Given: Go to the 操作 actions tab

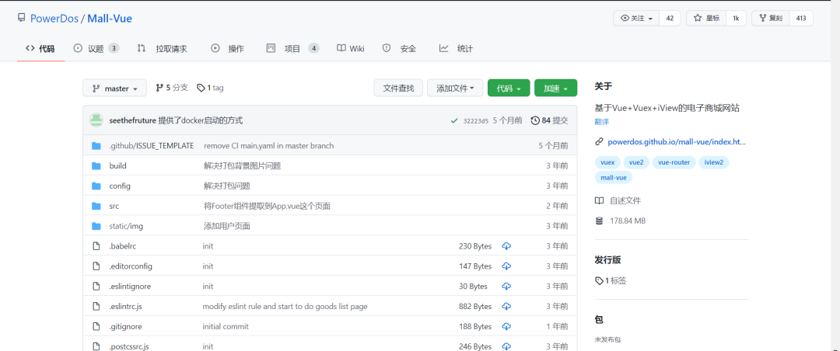Looking at the screenshot, I should pyautogui.click(x=228, y=49).
